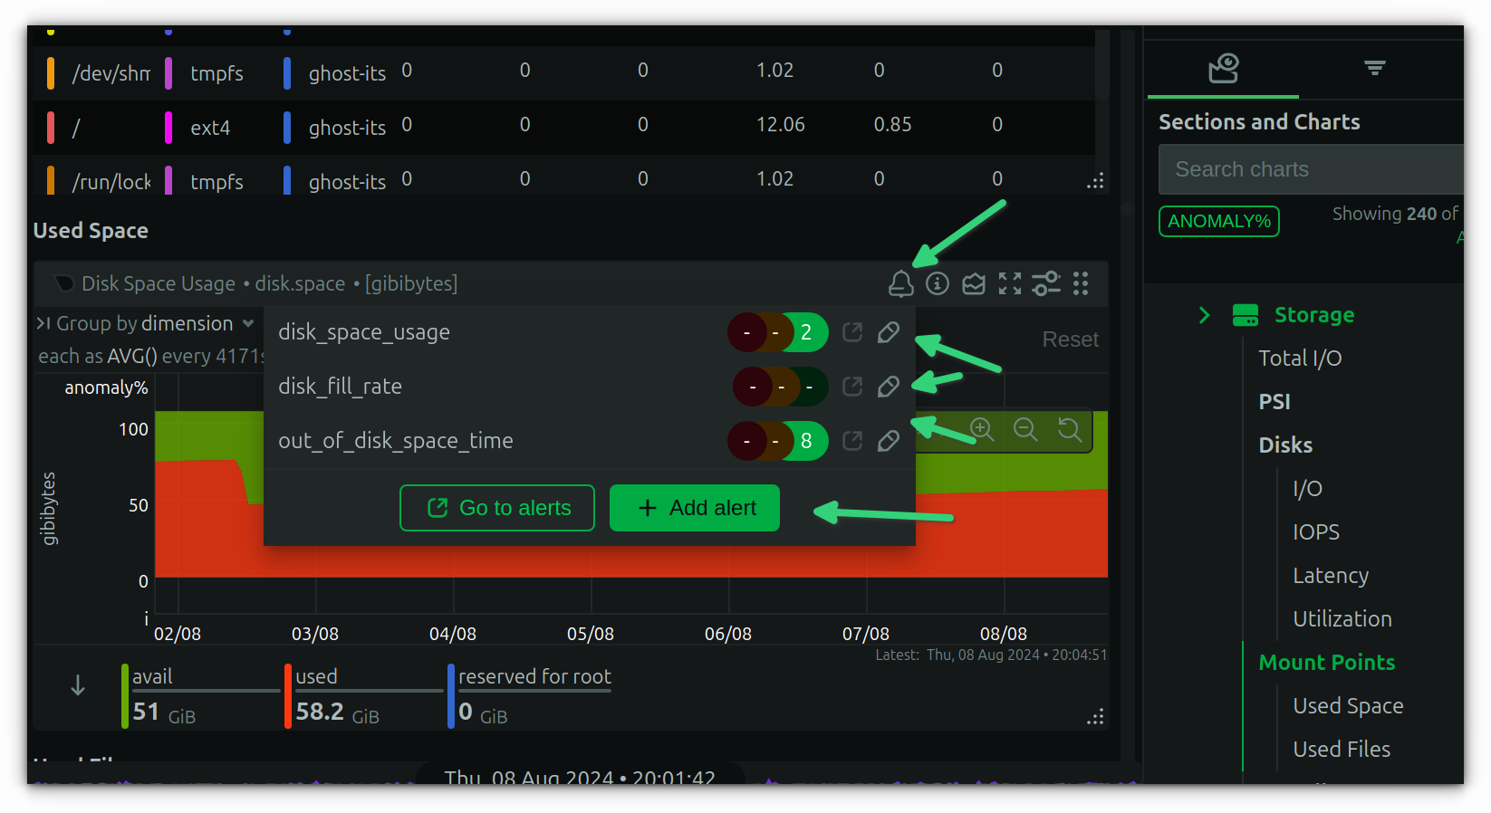Select Total I/O in sidebar
This screenshot has width=1491, height=813.
pyautogui.click(x=1300, y=359)
